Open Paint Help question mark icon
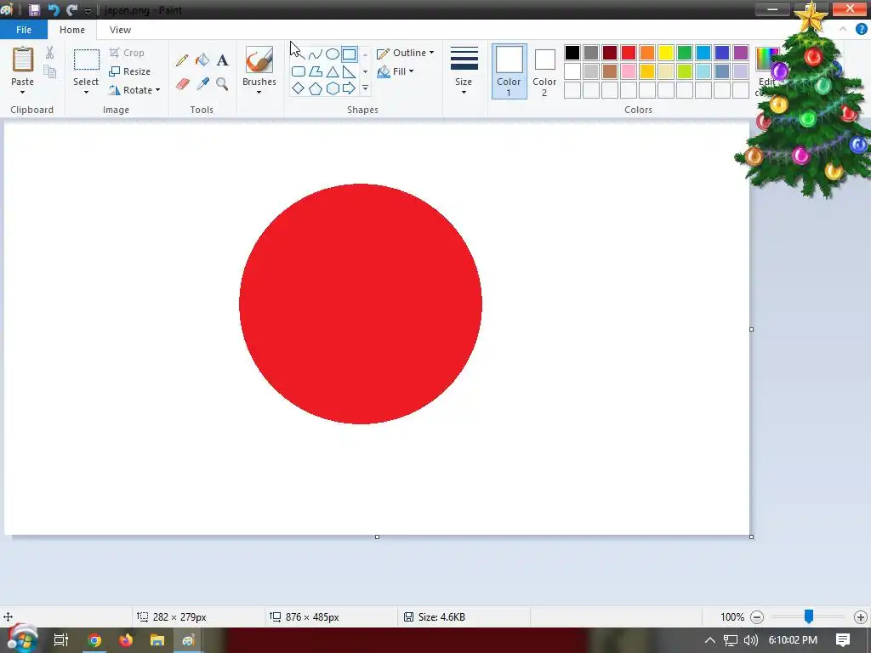The width and height of the screenshot is (871, 653). [x=861, y=30]
